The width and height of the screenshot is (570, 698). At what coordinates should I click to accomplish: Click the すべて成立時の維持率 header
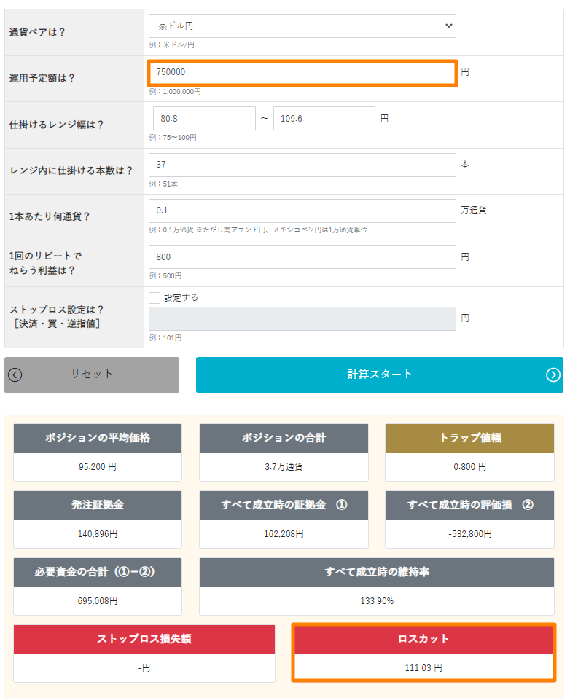coord(377,572)
